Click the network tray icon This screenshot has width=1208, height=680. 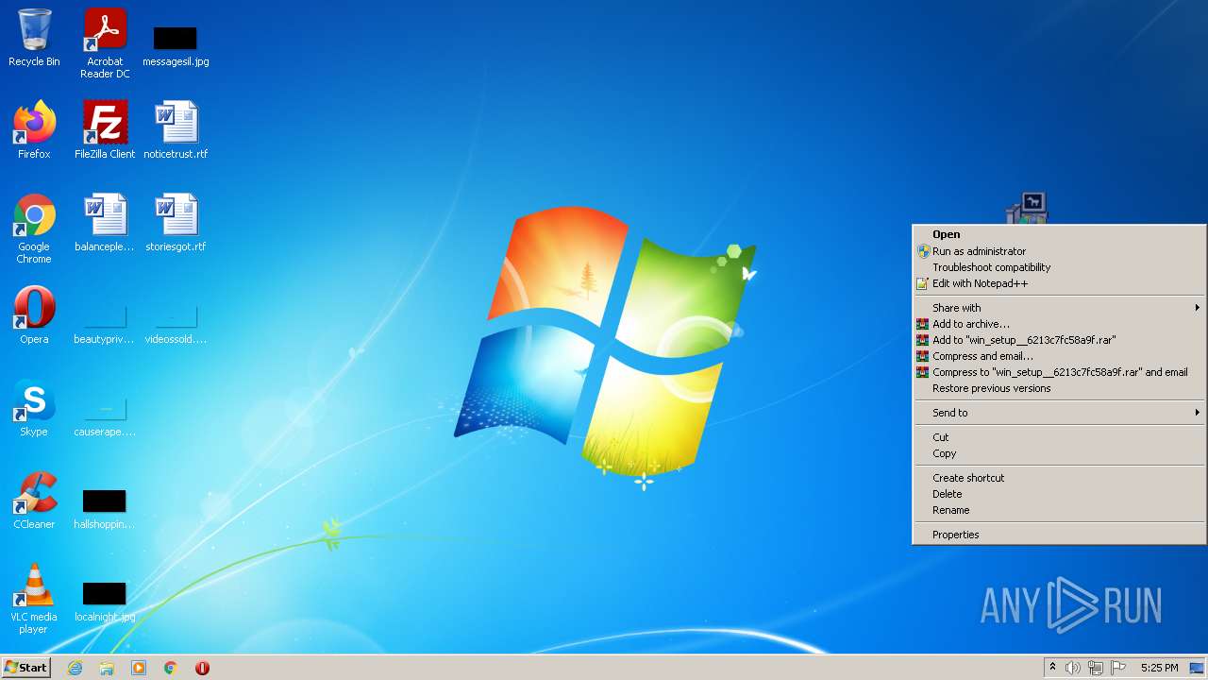1096,668
